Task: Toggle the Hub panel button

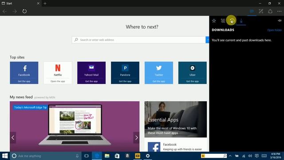Action: (252, 11)
